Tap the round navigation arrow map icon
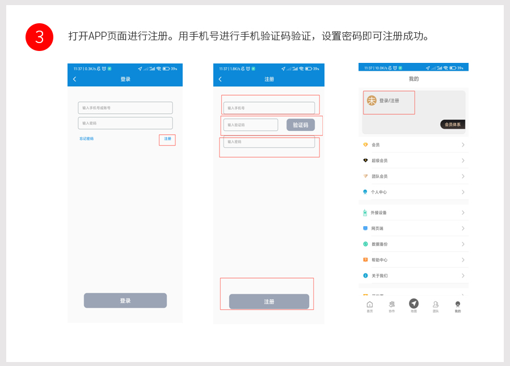Viewport: 510px width, 366px height. click(414, 304)
